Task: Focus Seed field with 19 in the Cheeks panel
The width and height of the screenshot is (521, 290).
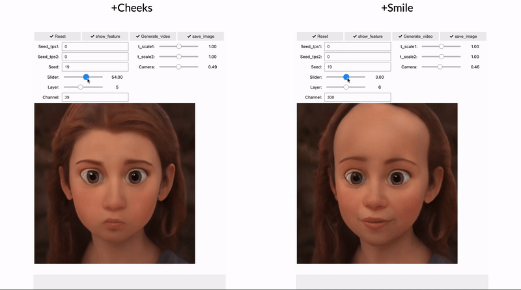Action: [95, 67]
